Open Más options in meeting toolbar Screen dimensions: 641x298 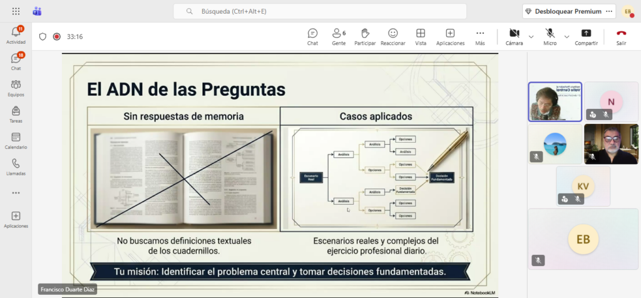coord(480,36)
